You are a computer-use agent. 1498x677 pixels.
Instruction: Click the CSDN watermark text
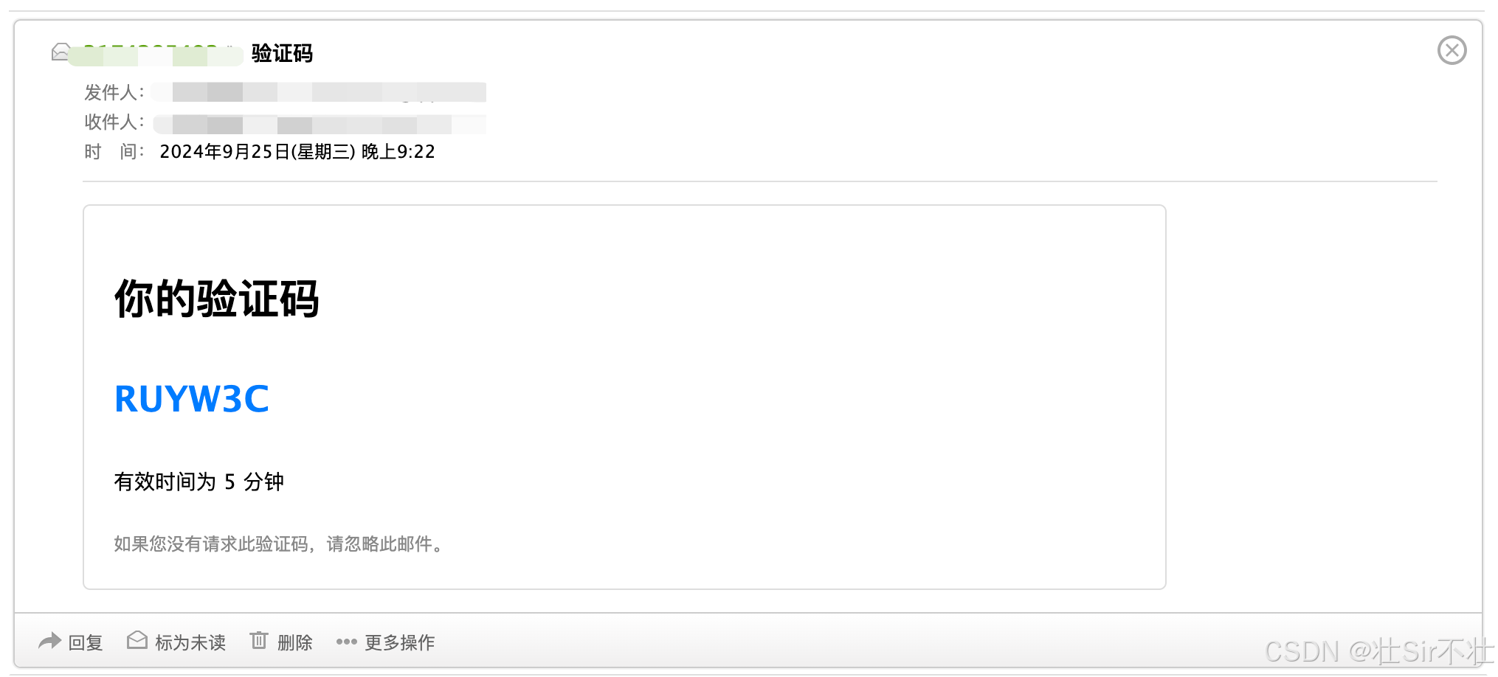[x=1377, y=651]
